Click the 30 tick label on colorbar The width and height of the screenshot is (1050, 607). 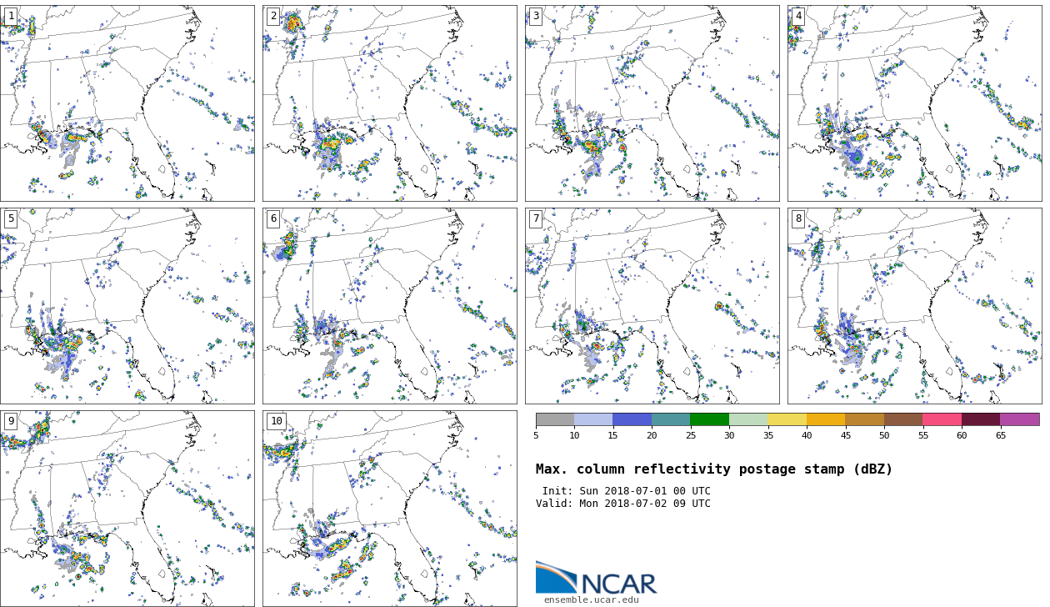click(x=729, y=435)
